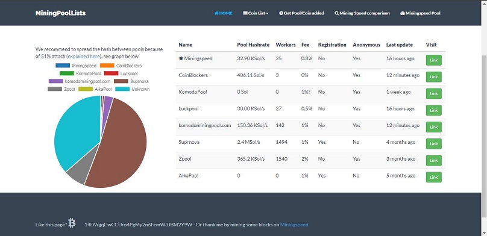The image size is (487, 236).
Task: Toggle the Suprnova brown legend item
Action: point(131,81)
